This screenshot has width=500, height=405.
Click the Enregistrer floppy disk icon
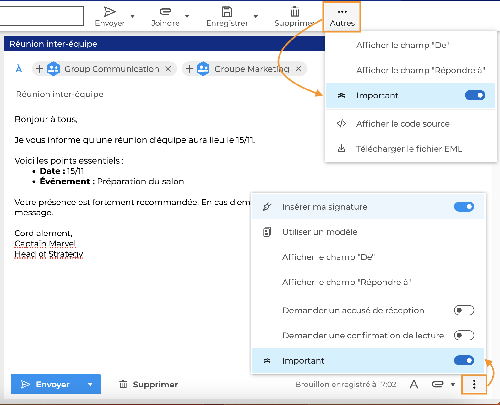click(227, 12)
